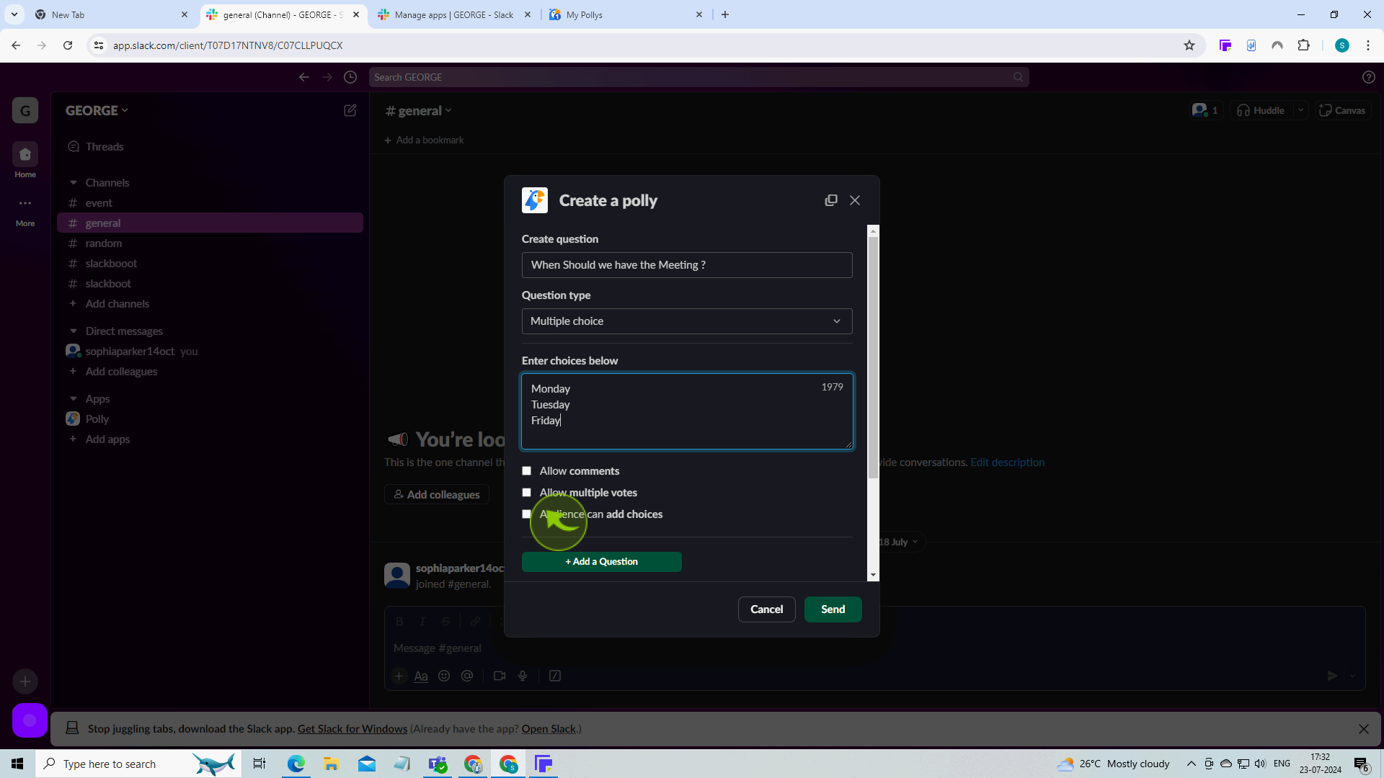1384x778 pixels.
Task: Click the record video clip icon
Action: (500, 676)
